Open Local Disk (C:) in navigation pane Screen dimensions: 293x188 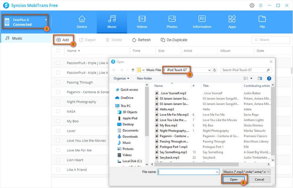tap(130, 161)
